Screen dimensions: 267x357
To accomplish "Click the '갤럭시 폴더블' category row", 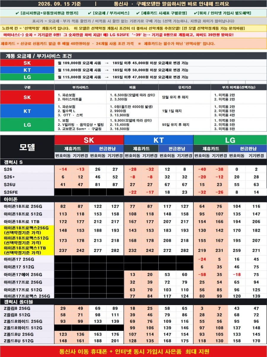I will pyautogui.click(x=133, y=302).
